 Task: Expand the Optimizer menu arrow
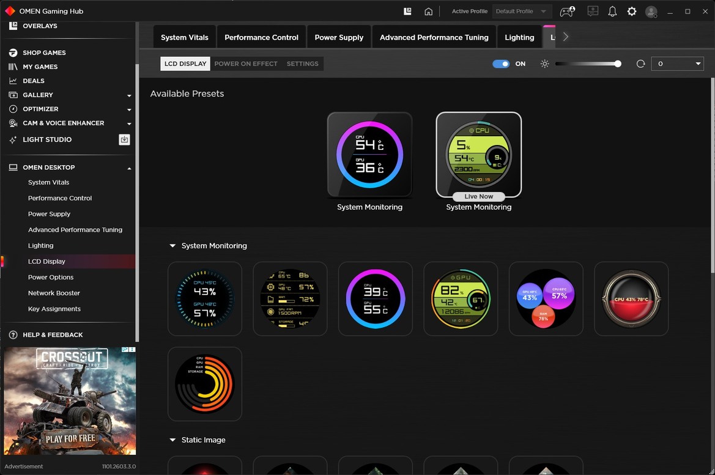tap(129, 110)
